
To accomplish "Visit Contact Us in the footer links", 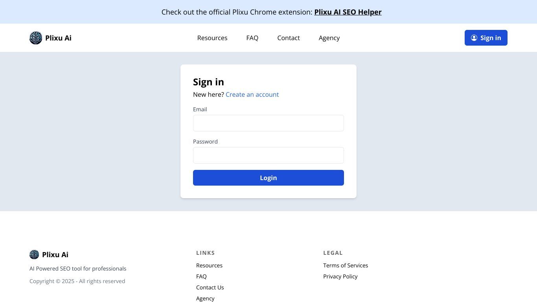I will (210, 287).
